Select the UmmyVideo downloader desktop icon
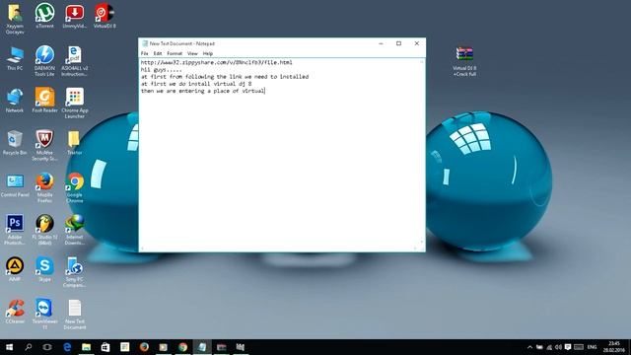 (x=75, y=16)
